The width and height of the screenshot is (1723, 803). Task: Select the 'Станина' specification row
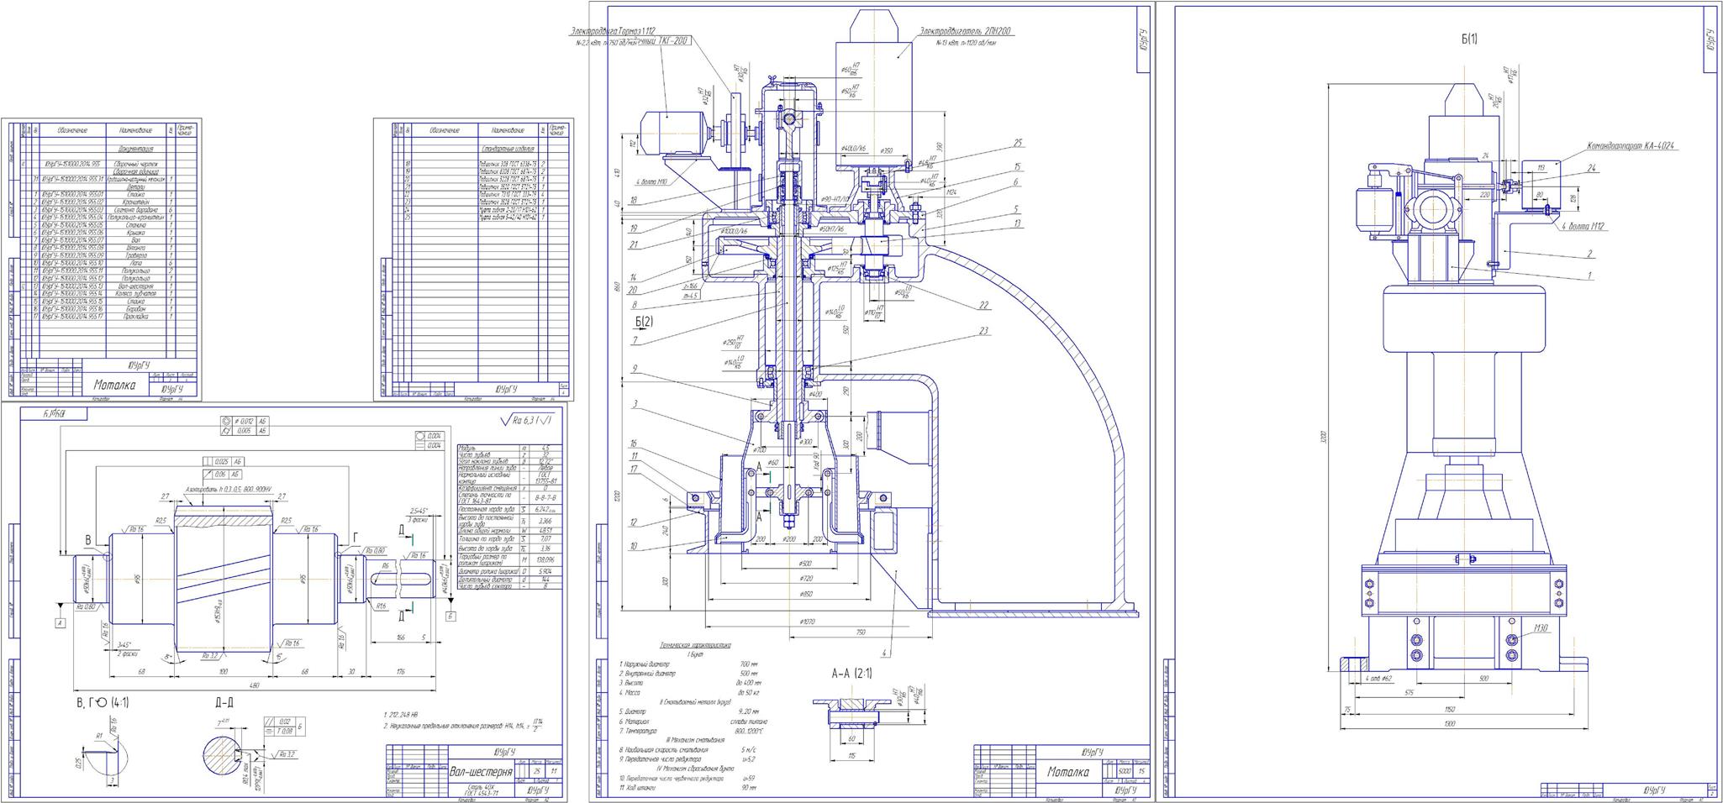click(x=109, y=225)
